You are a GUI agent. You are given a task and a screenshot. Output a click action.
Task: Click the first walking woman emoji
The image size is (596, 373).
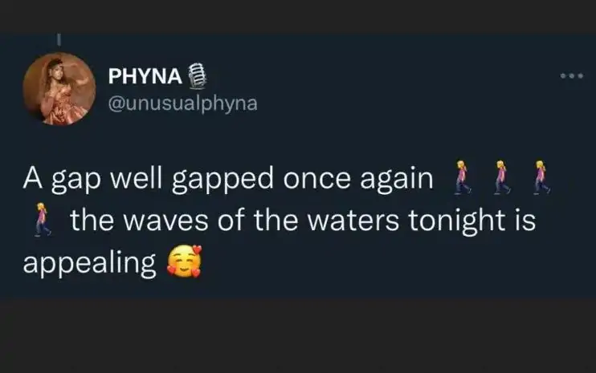(x=461, y=178)
